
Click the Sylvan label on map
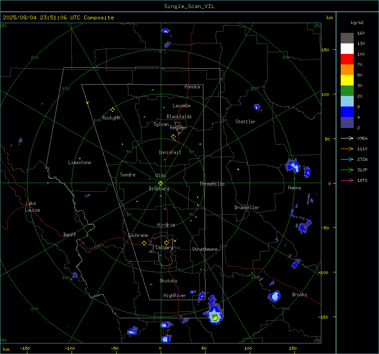click(x=161, y=125)
